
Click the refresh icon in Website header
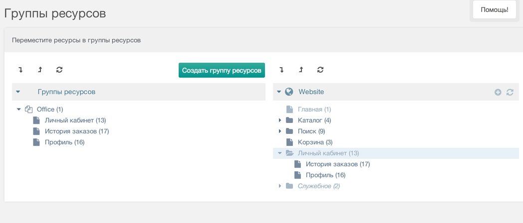pos(510,92)
